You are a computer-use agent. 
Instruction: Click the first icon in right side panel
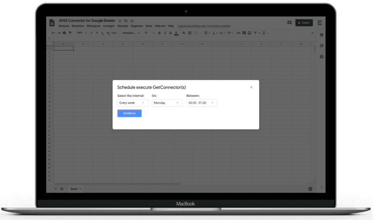(322, 35)
